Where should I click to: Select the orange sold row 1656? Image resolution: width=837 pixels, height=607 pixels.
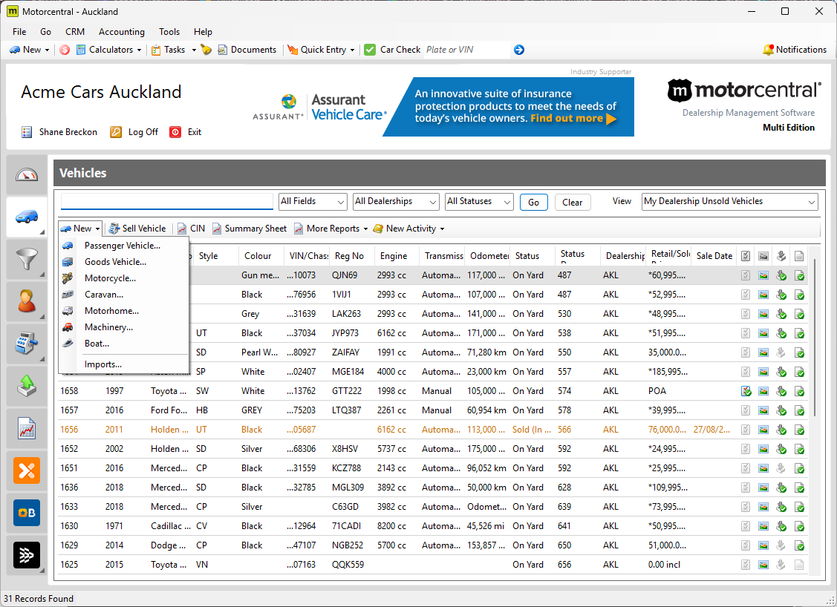coord(433,430)
